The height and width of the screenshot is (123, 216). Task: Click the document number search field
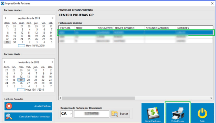[92, 114]
